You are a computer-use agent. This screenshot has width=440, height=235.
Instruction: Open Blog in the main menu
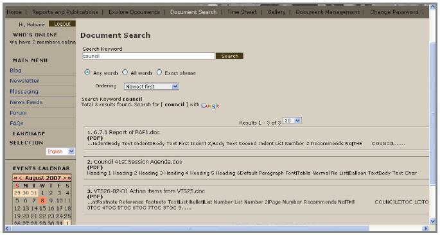(15, 71)
